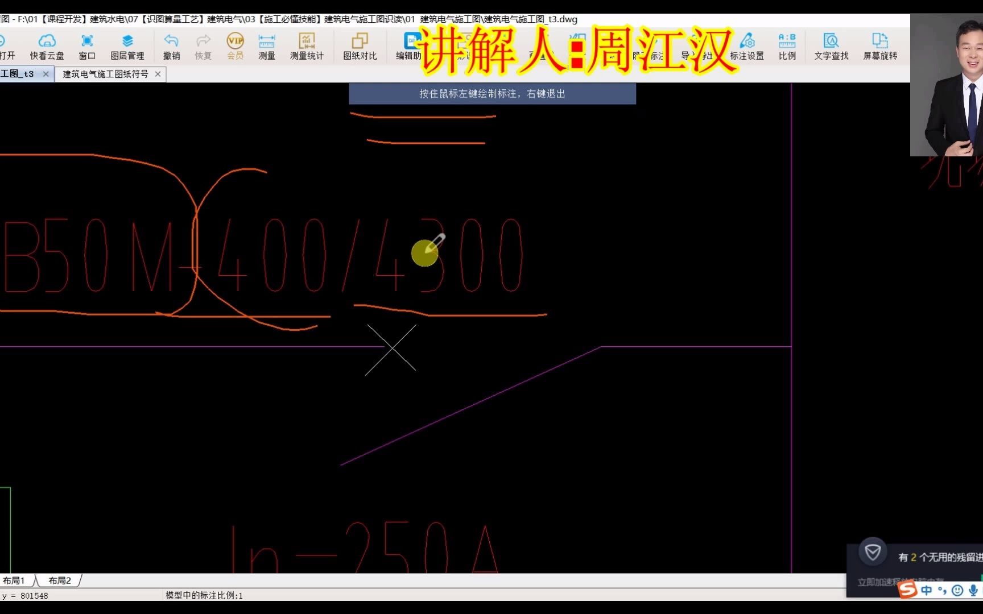The image size is (983, 614).
Task: Launch 图纸对比 drawing comparison
Action: [x=360, y=46]
